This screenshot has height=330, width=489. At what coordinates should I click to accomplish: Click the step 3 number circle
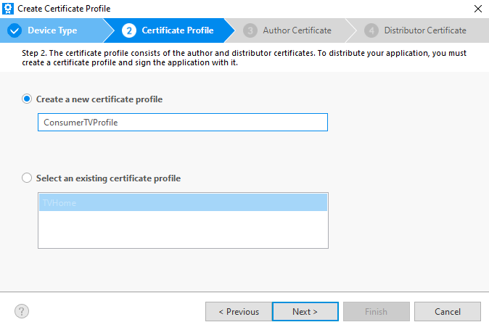250,30
